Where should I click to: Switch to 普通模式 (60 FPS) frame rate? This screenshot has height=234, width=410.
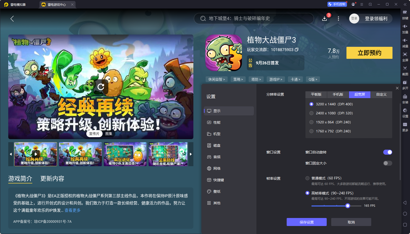[307, 178]
